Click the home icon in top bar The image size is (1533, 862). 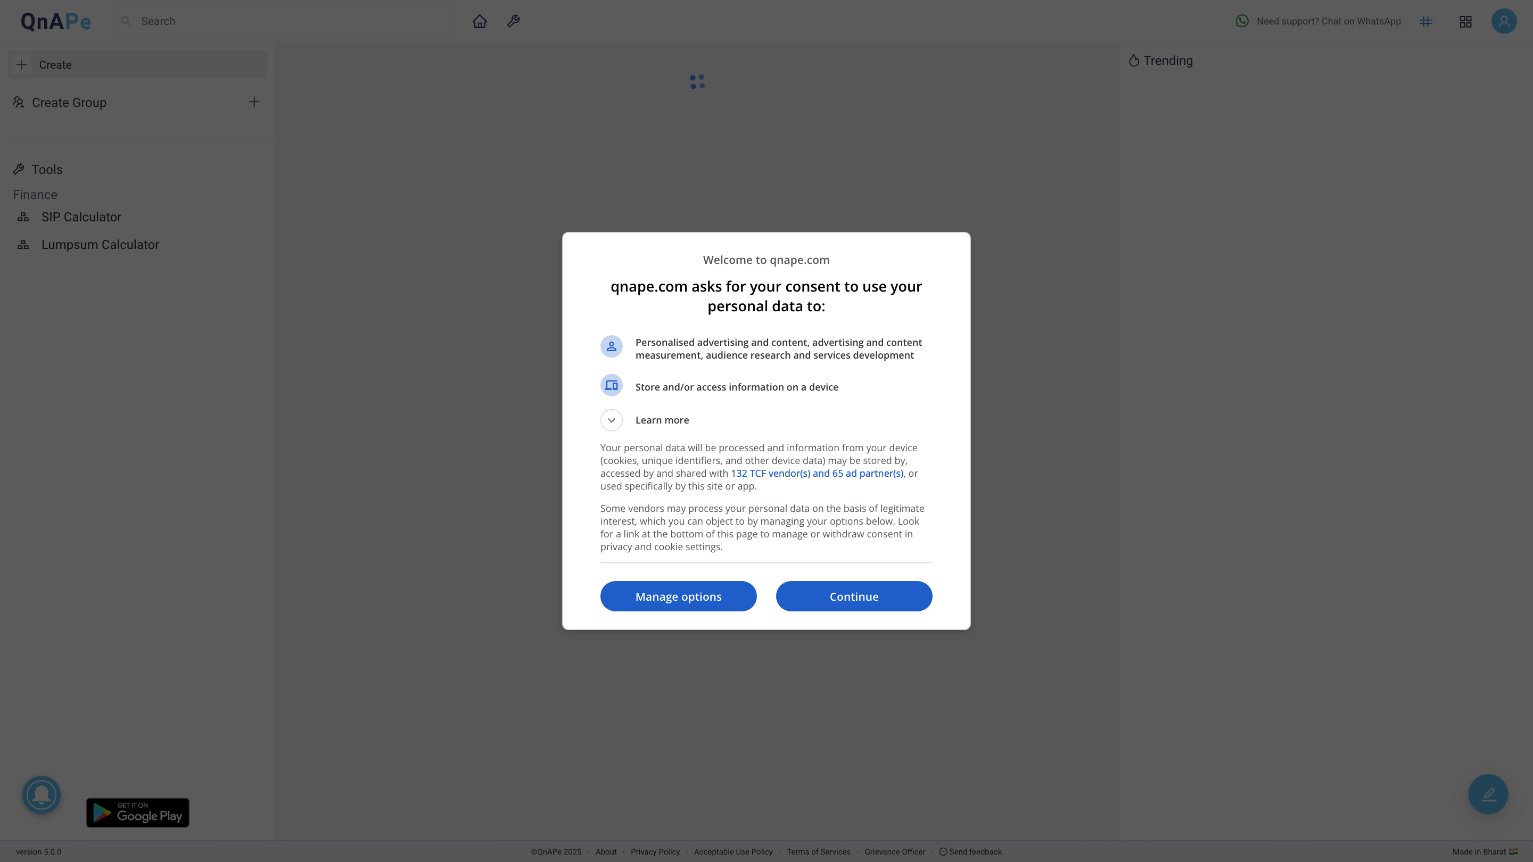click(480, 21)
